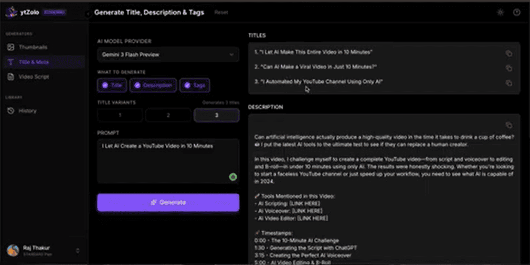Click the 'AI Scripting: [LINK HERE]' line

287,204
